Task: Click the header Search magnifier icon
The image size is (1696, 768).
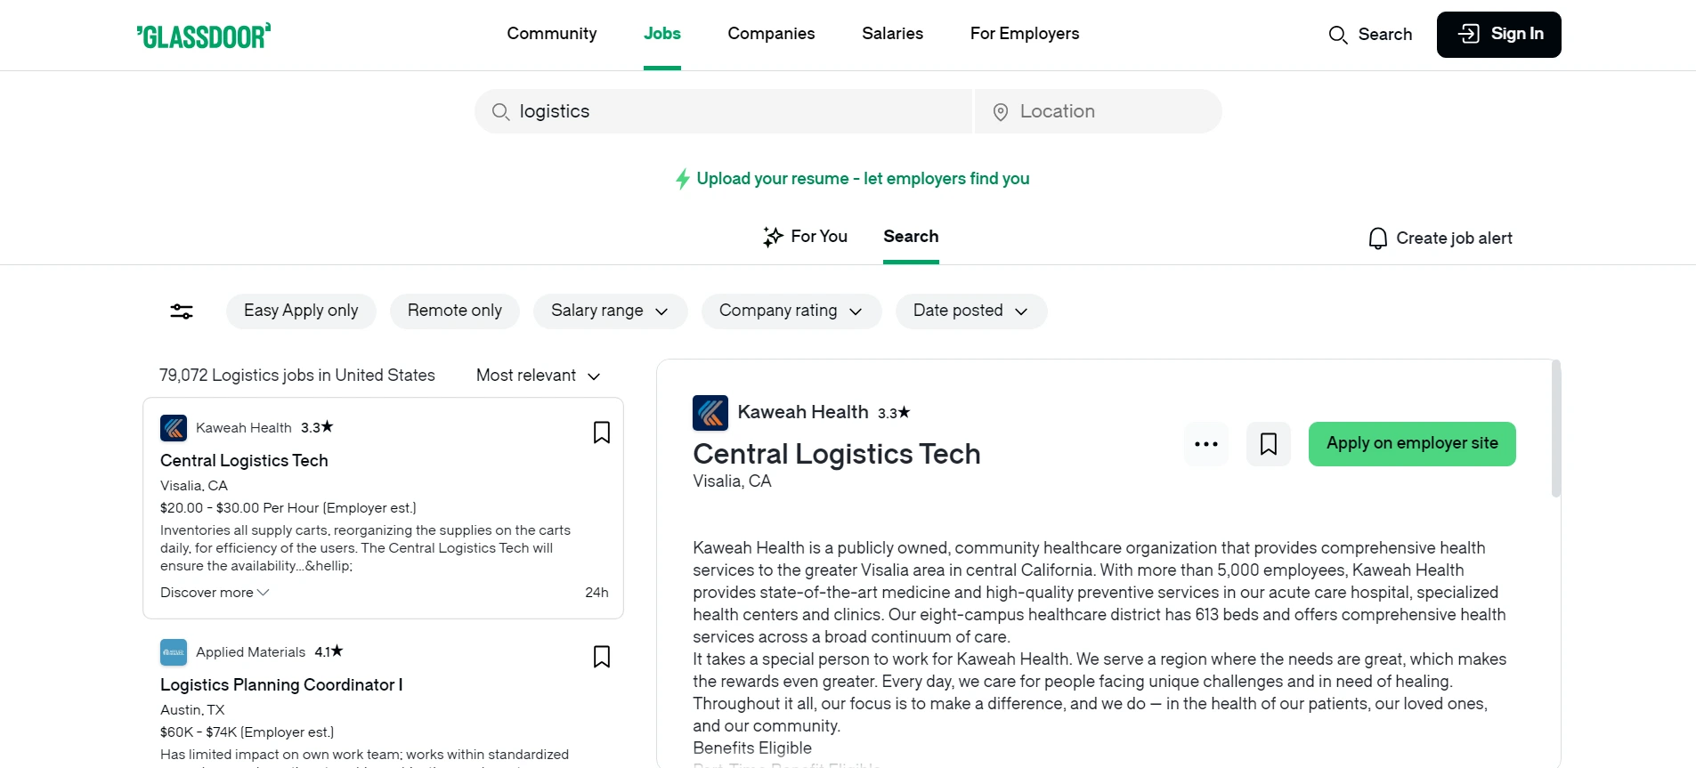Action: tap(1337, 35)
